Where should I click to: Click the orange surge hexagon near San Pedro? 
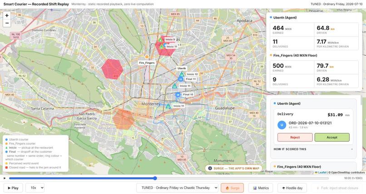pyautogui.click(x=124, y=119)
